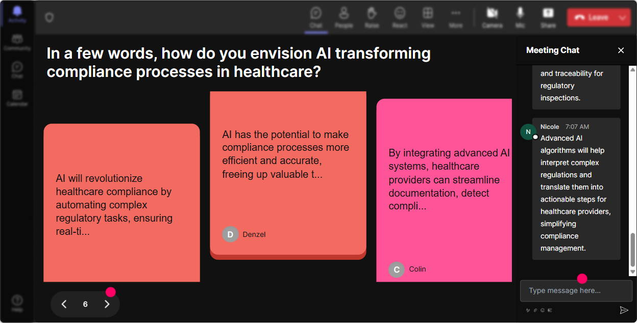Click the 7:07 AM timestamp
The width and height of the screenshot is (637, 323).
point(577,126)
